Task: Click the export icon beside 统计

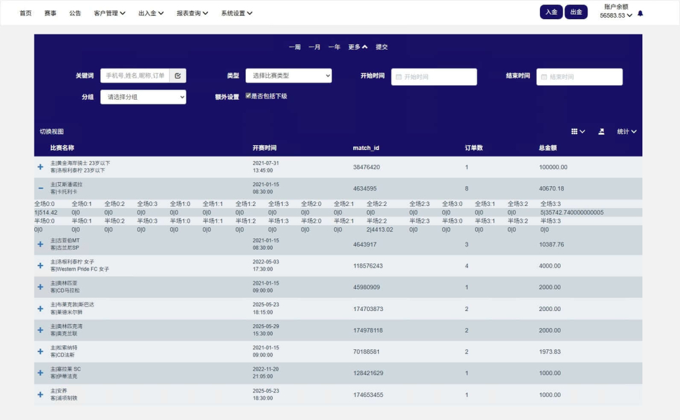Action: (x=601, y=131)
